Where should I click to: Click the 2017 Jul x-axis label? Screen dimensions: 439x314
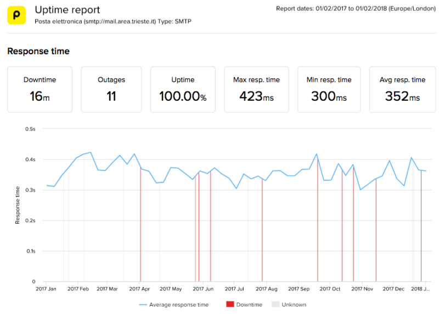pos(234,289)
